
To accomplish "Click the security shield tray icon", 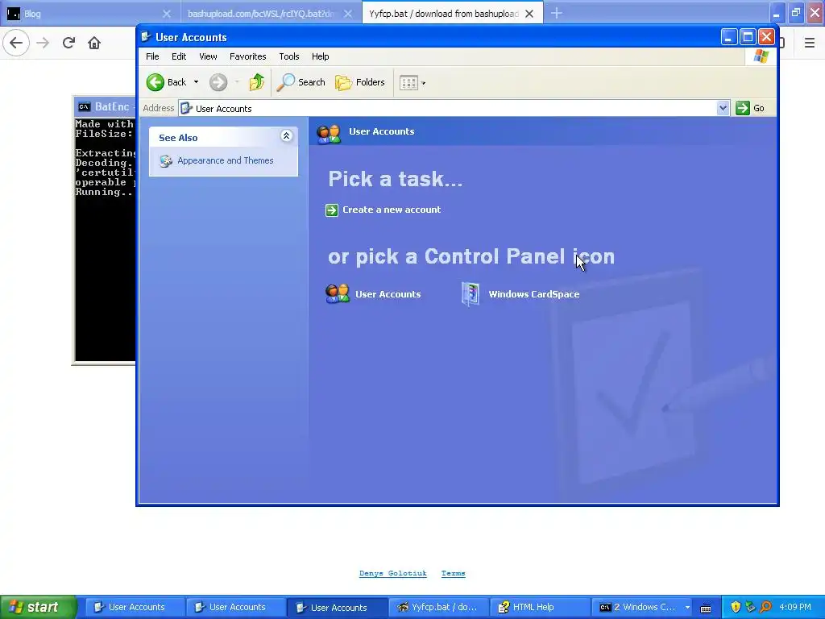I will coord(736,607).
